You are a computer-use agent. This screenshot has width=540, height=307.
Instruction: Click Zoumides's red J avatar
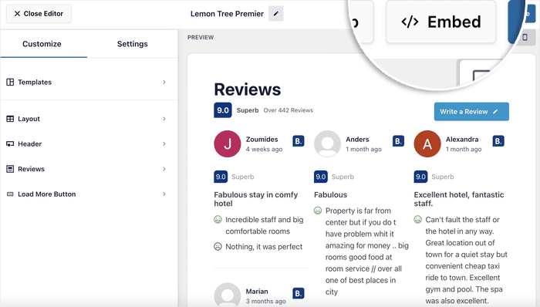click(x=228, y=144)
